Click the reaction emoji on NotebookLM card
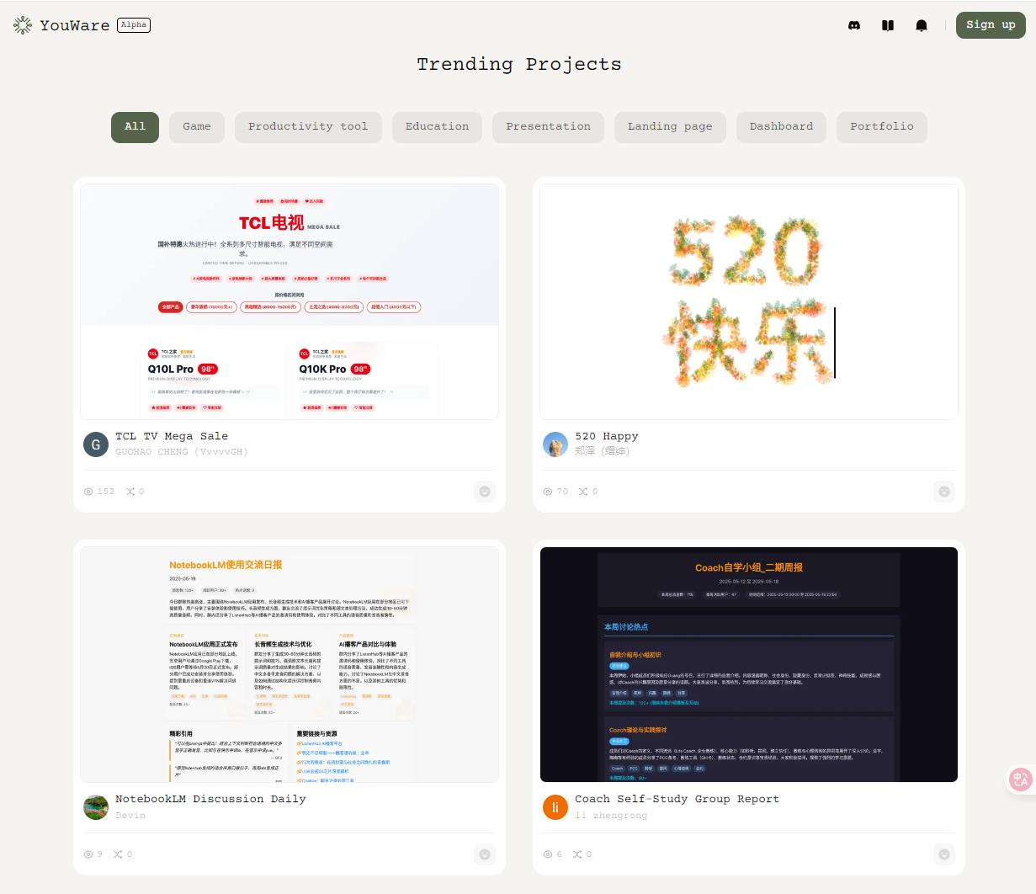Image resolution: width=1036 pixels, height=894 pixels. [x=485, y=854]
